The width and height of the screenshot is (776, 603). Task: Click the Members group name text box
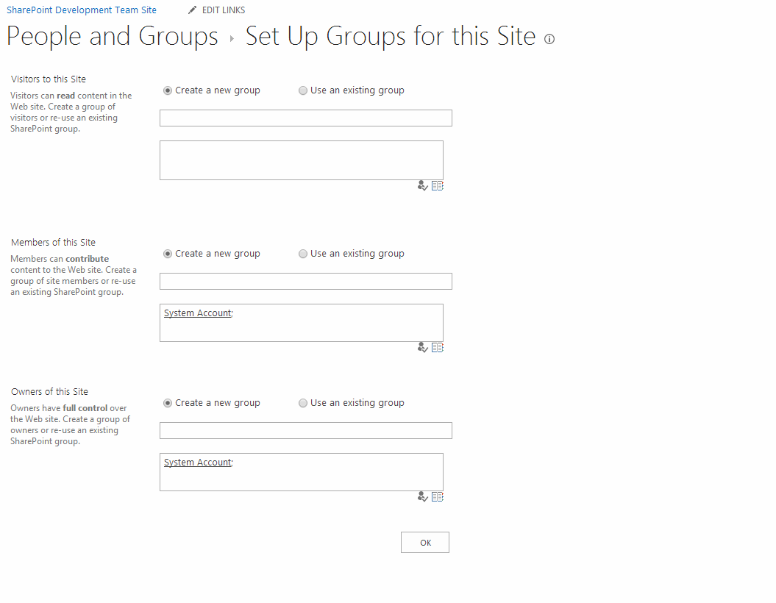pos(305,281)
